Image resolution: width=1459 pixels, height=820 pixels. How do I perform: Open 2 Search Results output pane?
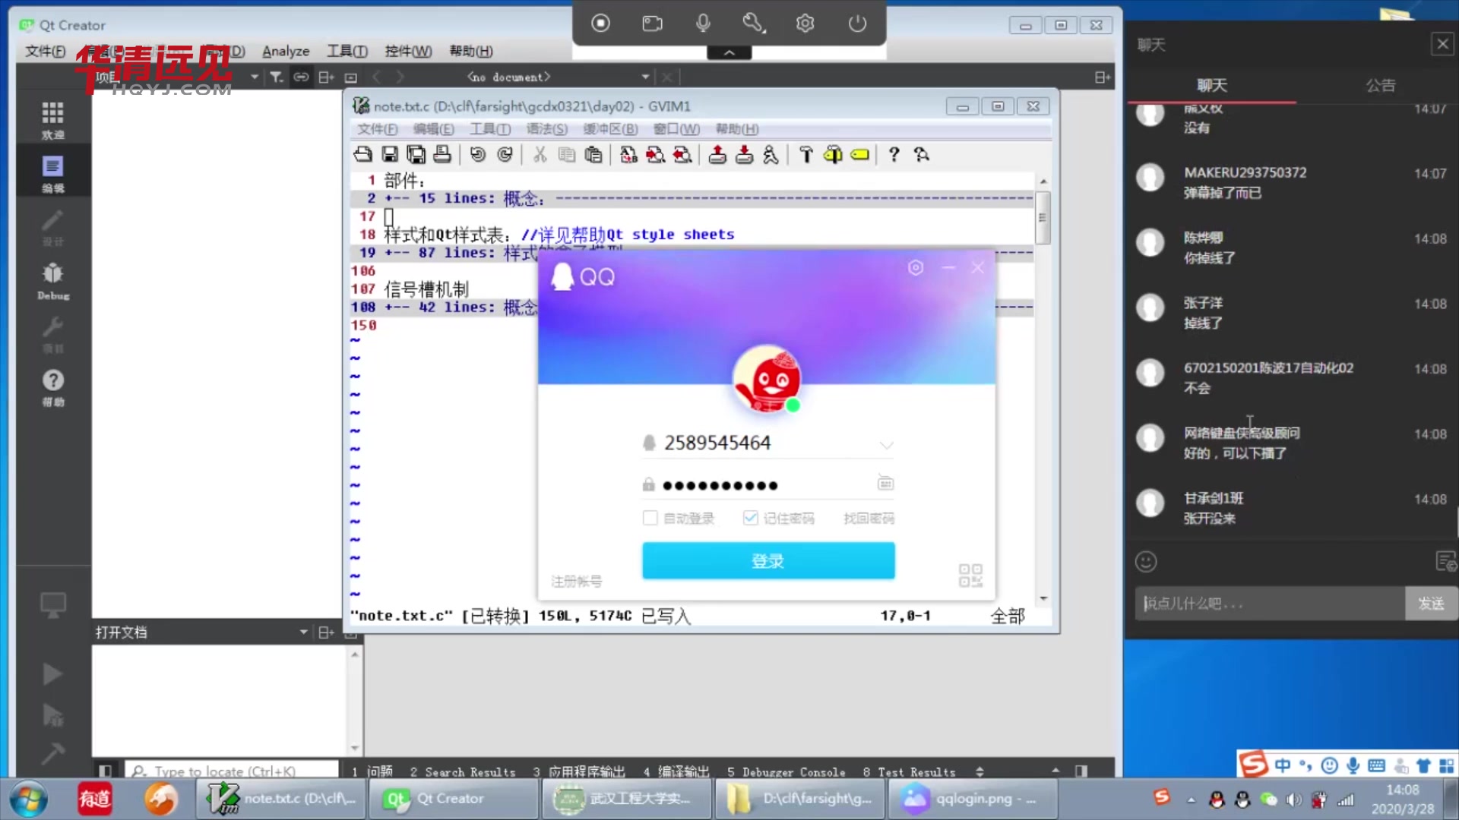(x=462, y=771)
